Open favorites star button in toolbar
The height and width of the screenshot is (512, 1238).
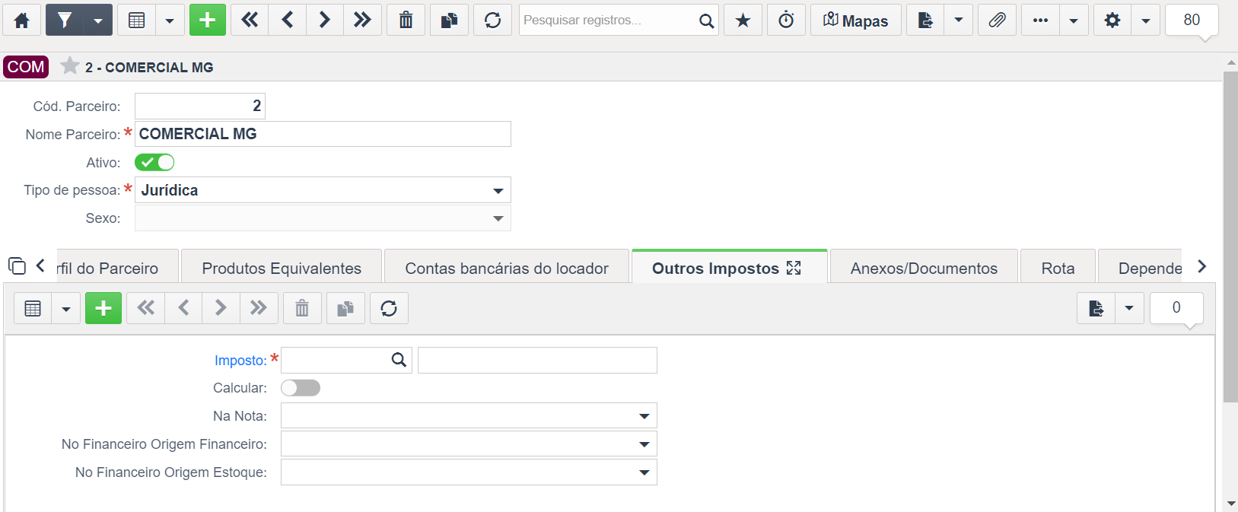[x=743, y=20]
